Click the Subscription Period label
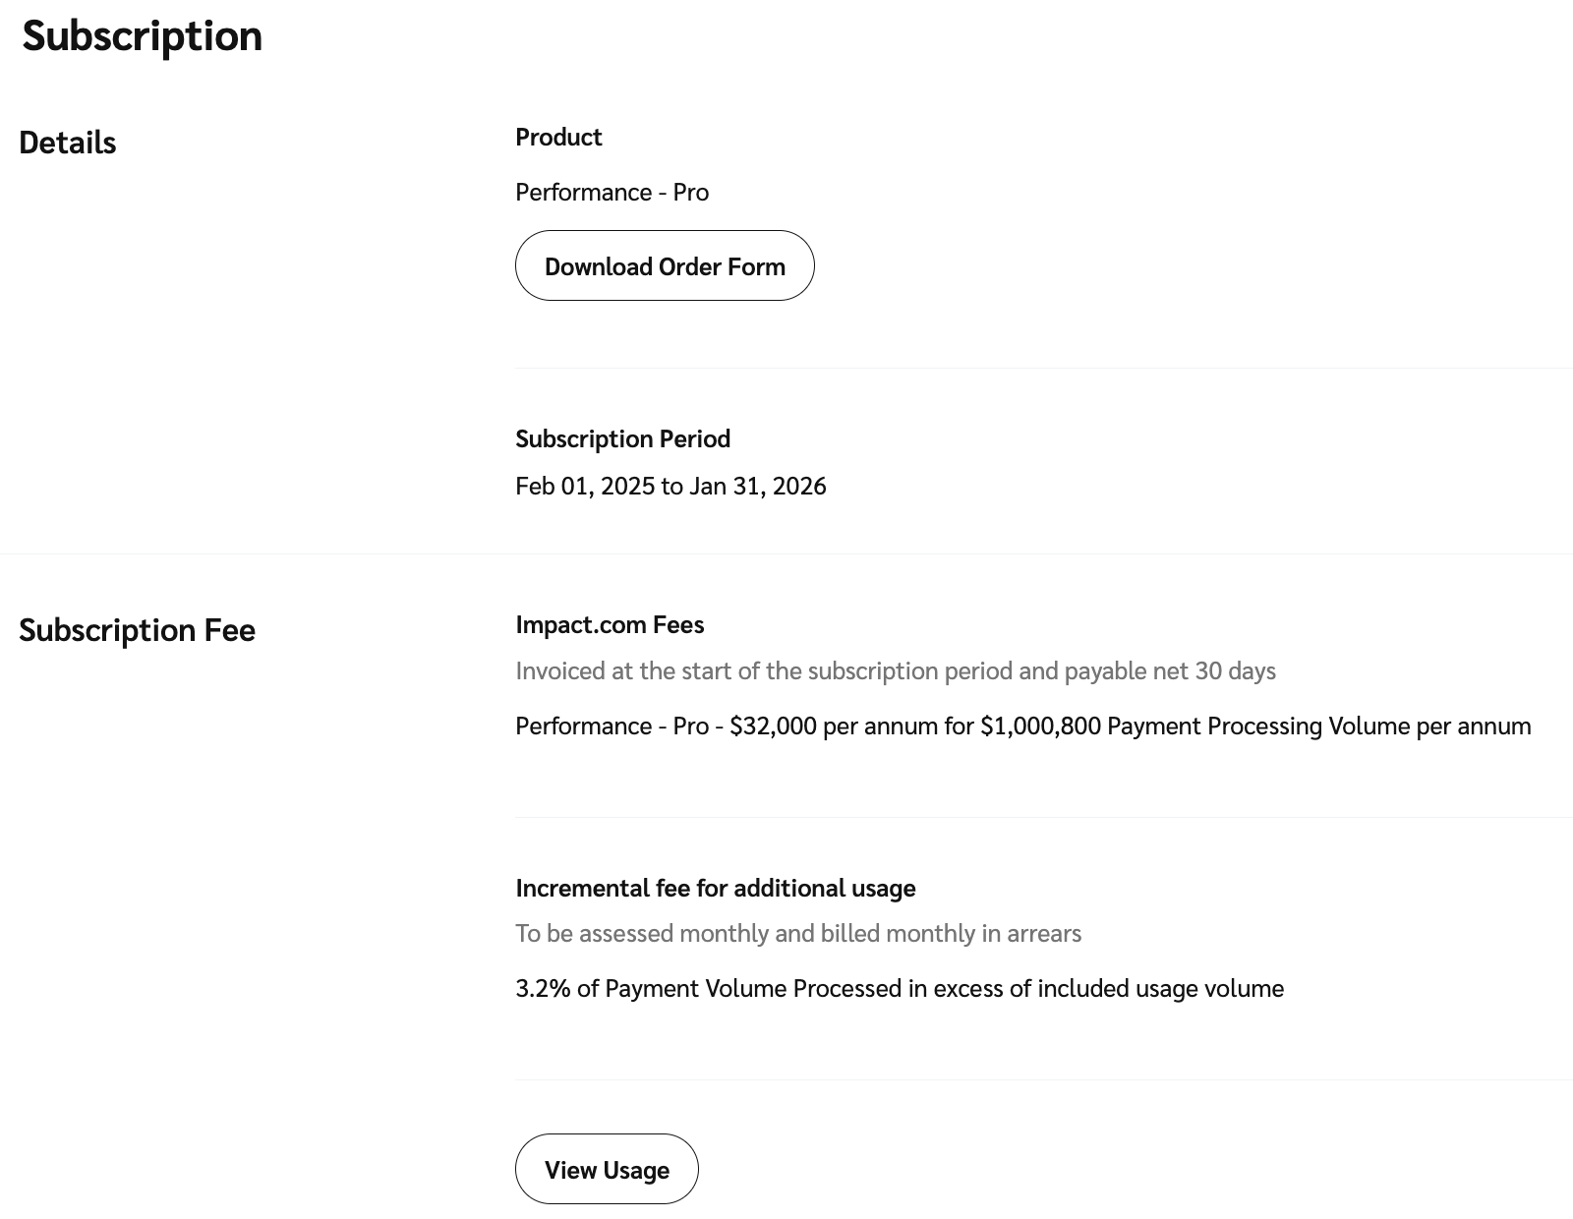Image resolution: width=1573 pixels, height=1219 pixels. pos(622,438)
